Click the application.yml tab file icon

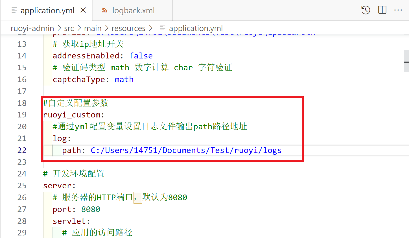tap(14, 10)
